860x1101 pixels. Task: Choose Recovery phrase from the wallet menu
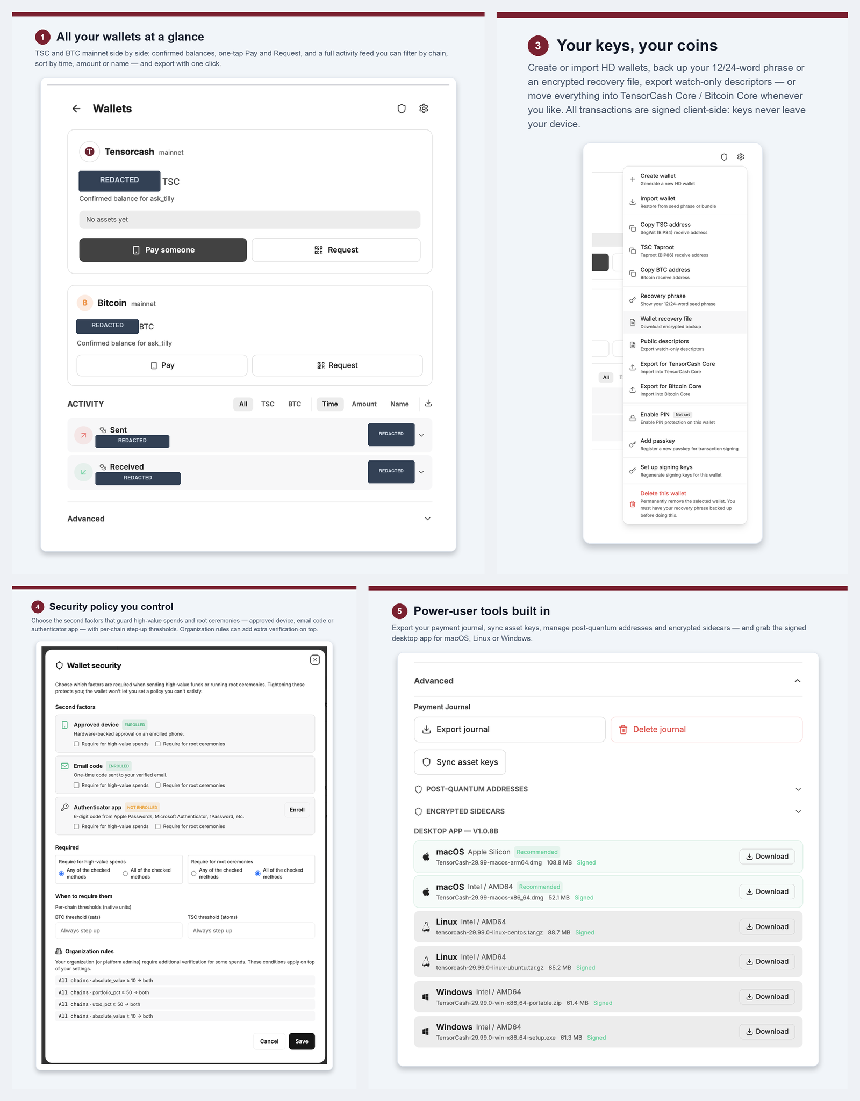(x=685, y=300)
